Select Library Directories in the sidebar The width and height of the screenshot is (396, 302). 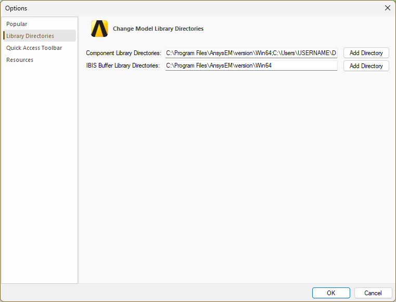(30, 36)
